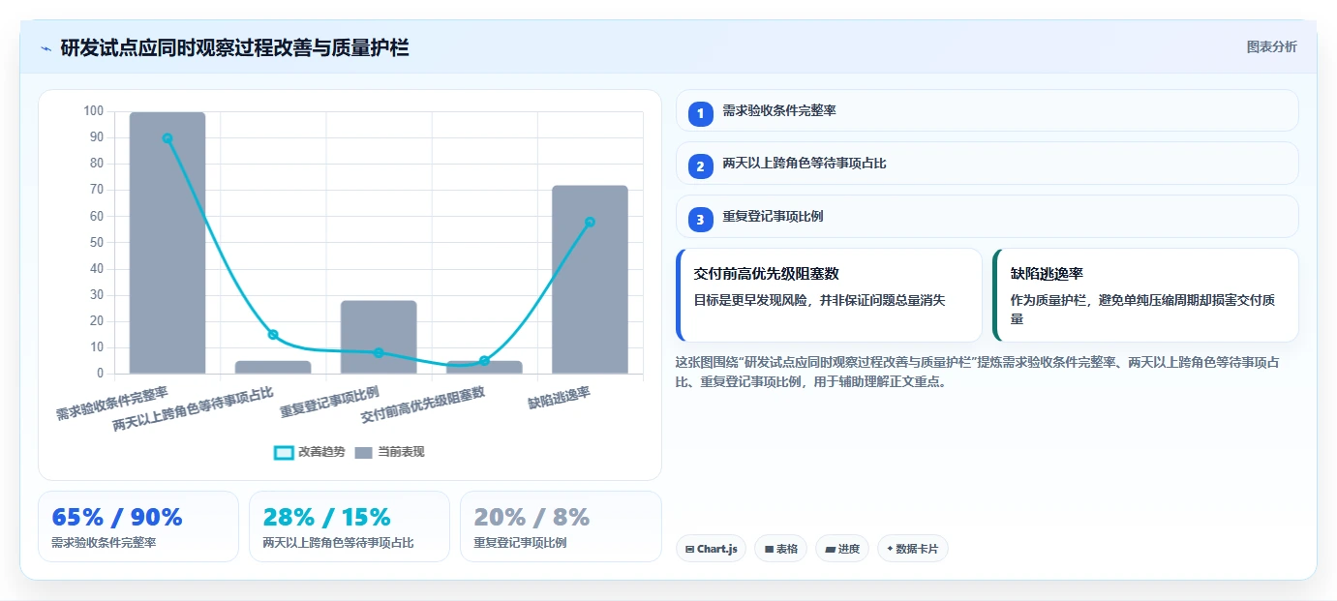Click the 表格 tag
The image size is (1337, 601).
coord(780,549)
